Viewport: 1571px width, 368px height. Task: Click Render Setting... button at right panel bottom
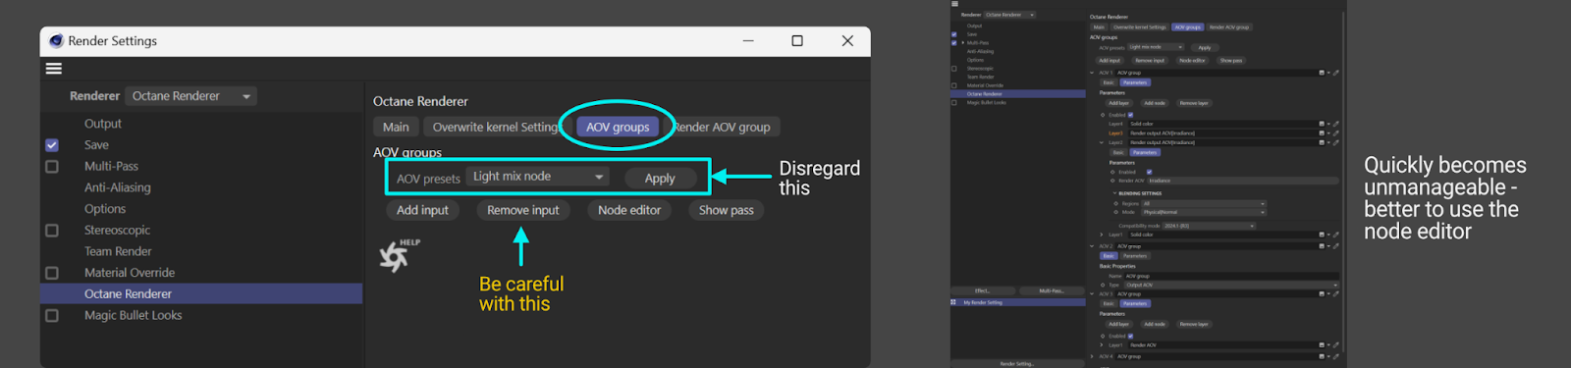point(1017,364)
